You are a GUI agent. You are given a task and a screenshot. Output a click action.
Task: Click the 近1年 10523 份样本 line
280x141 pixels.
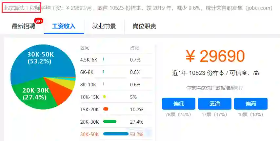coord(215,73)
